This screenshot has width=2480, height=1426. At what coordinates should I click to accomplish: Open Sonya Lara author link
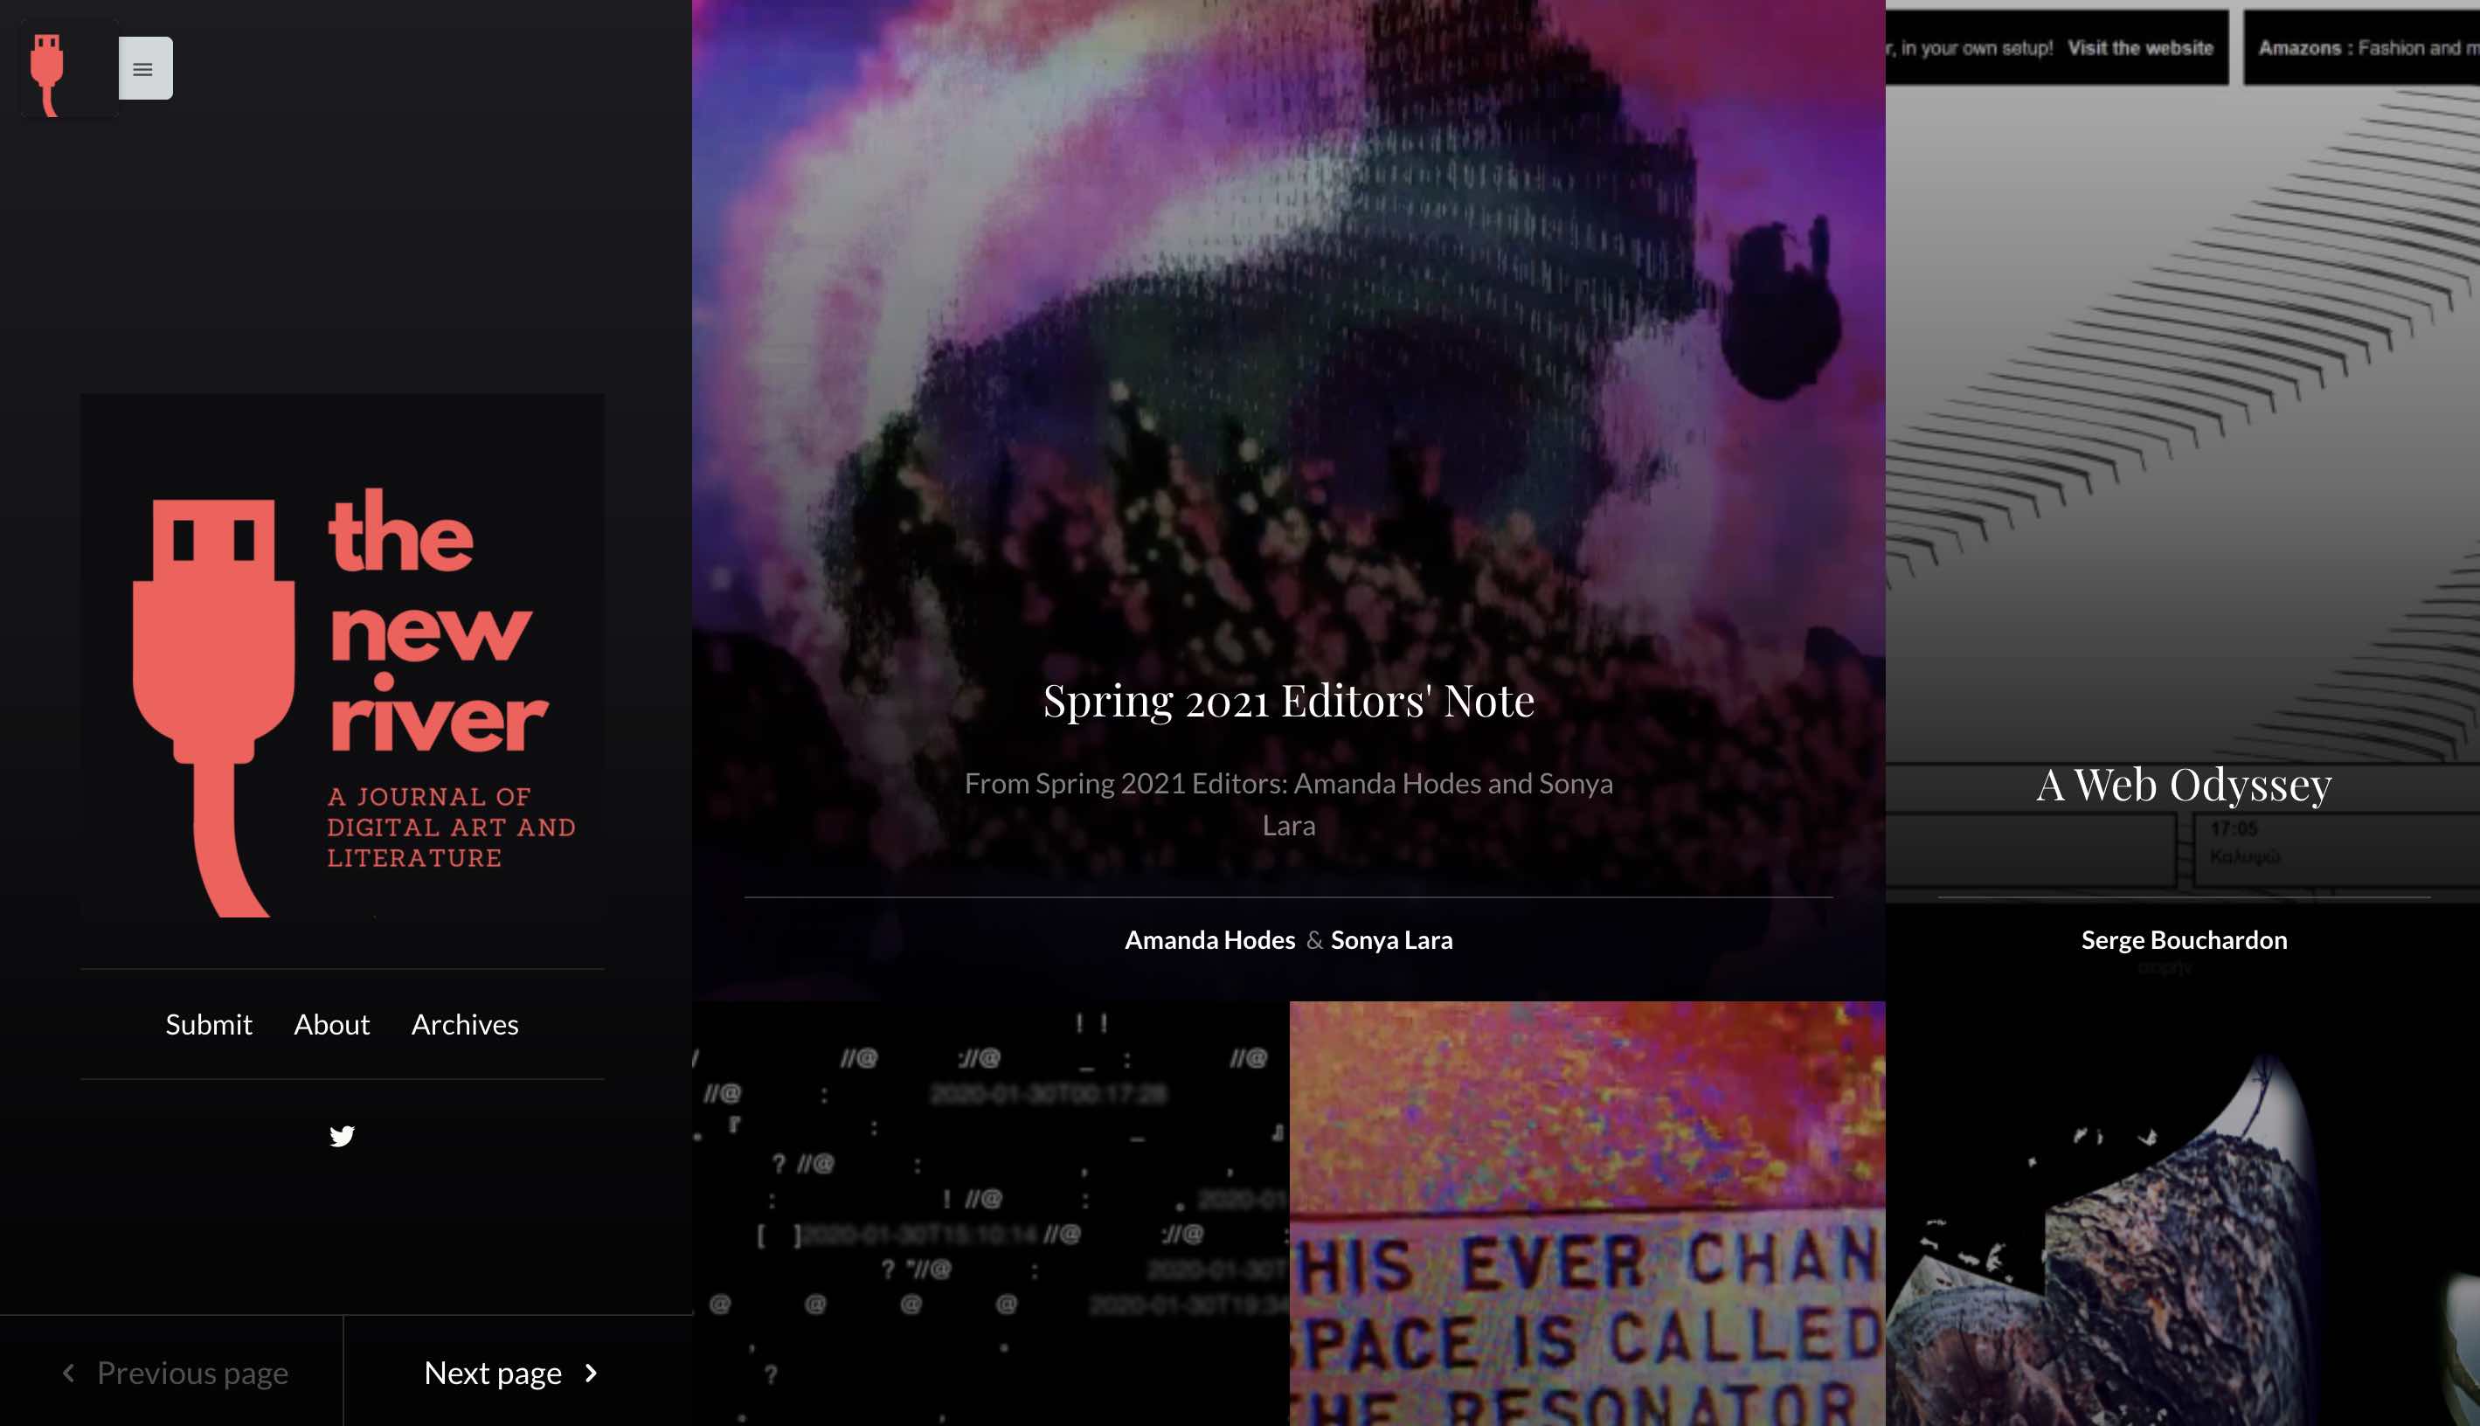pos(1392,940)
